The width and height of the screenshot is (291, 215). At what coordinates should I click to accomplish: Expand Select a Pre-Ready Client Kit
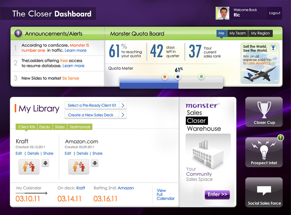(95, 105)
